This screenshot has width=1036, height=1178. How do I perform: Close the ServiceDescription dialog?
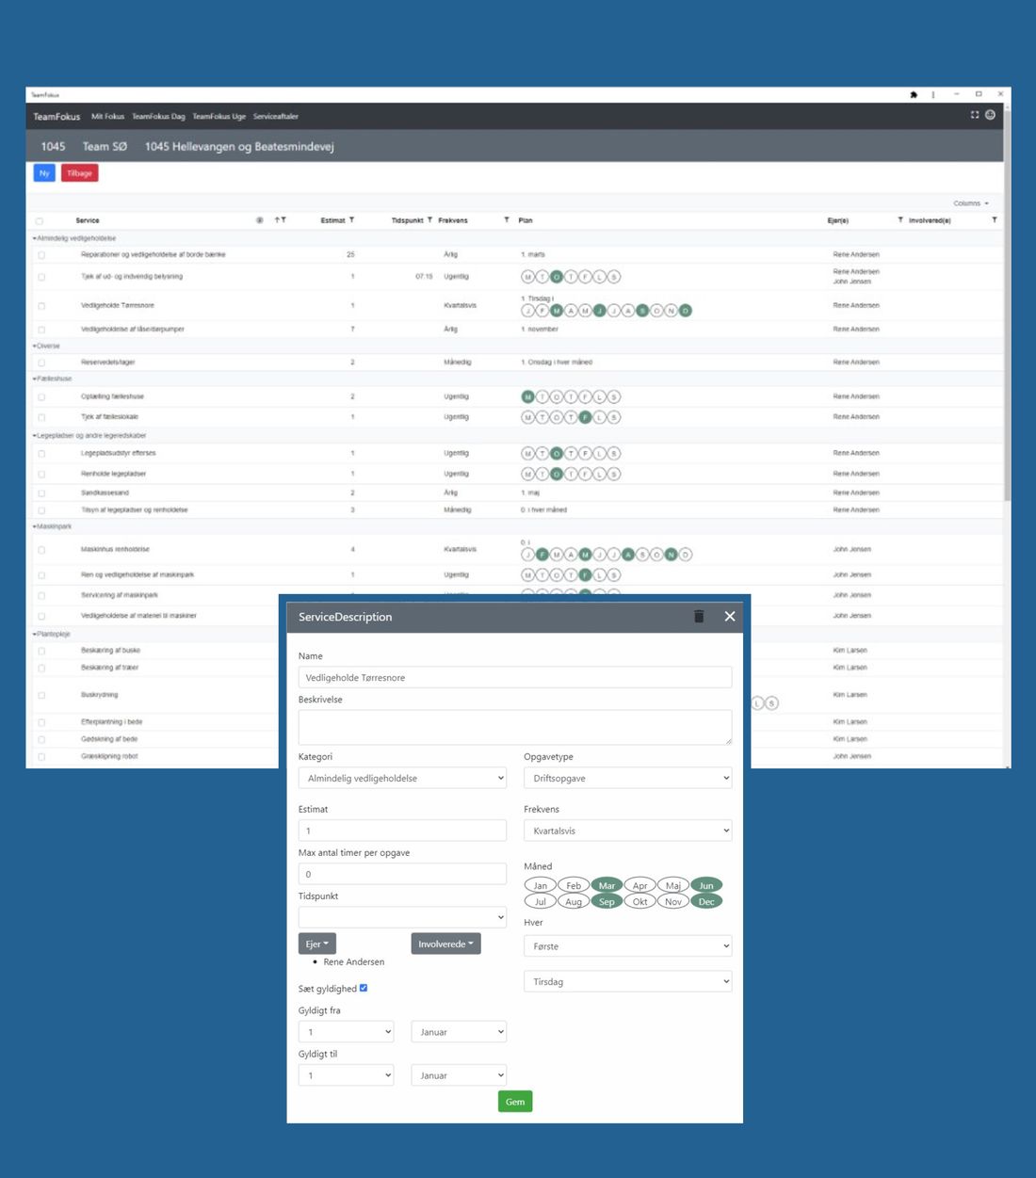[x=730, y=617]
